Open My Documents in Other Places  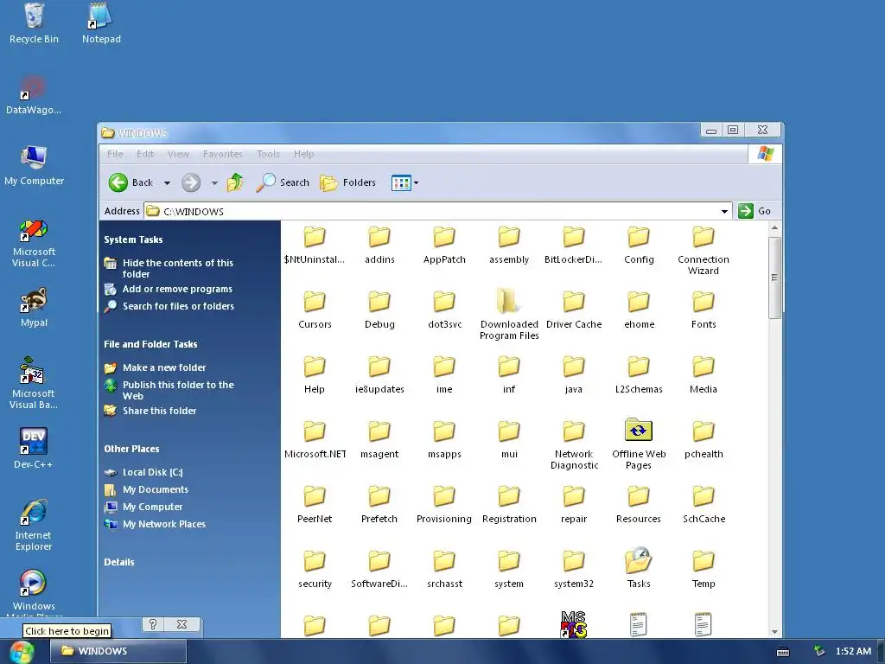pyautogui.click(x=156, y=489)
